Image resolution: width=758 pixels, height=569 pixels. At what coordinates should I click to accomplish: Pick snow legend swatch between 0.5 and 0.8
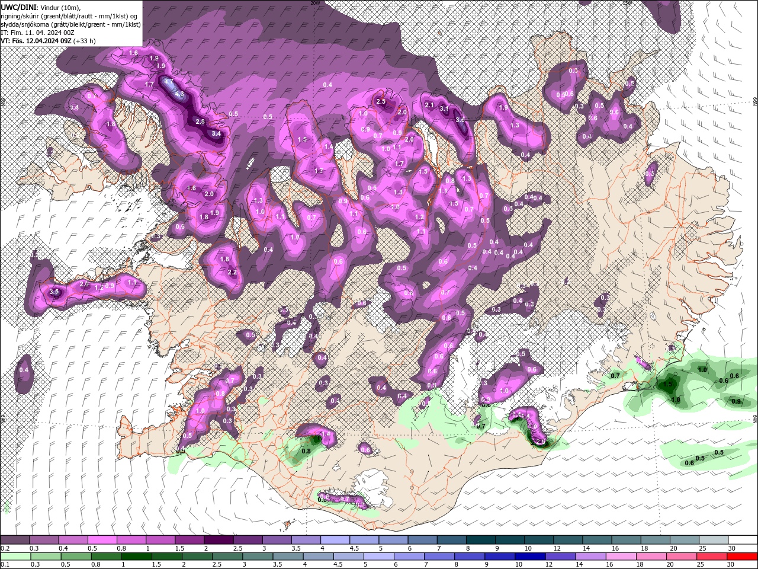pyautogui.click(x=102, y=540)
